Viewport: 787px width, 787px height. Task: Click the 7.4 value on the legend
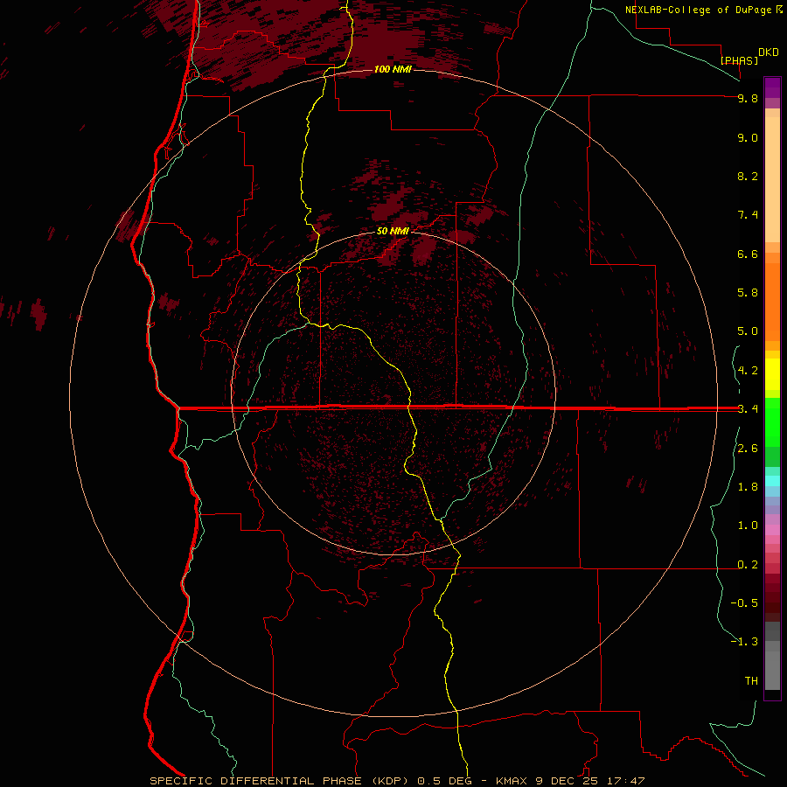748,215
